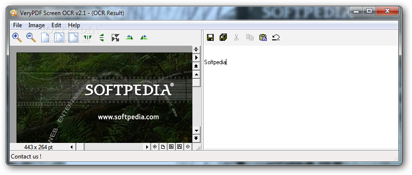The width and height of the screenshot is (412, 175).
Task: Close the VeryPDF Screen OCR window
Action: [x=387, y=11]
